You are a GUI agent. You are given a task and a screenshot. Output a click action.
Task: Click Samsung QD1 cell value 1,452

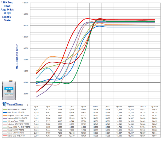pos(36,118)
